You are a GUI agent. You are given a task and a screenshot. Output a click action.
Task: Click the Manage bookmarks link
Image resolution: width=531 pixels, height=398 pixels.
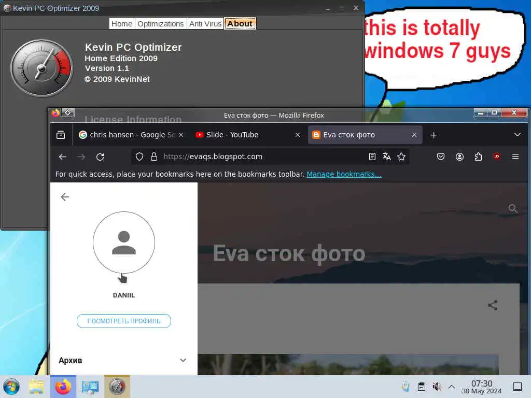[344, 174]
